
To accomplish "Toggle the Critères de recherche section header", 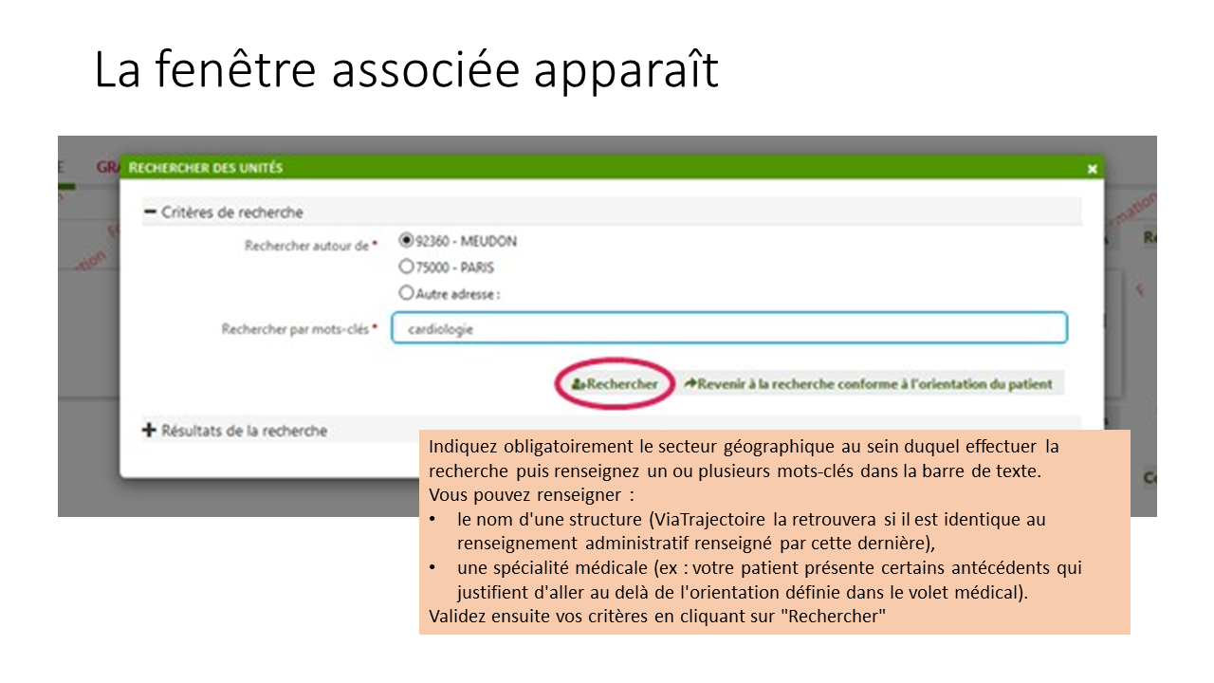I will click(232, 212).
